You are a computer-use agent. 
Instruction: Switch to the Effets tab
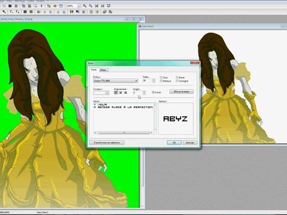click(x=103, y=70)
